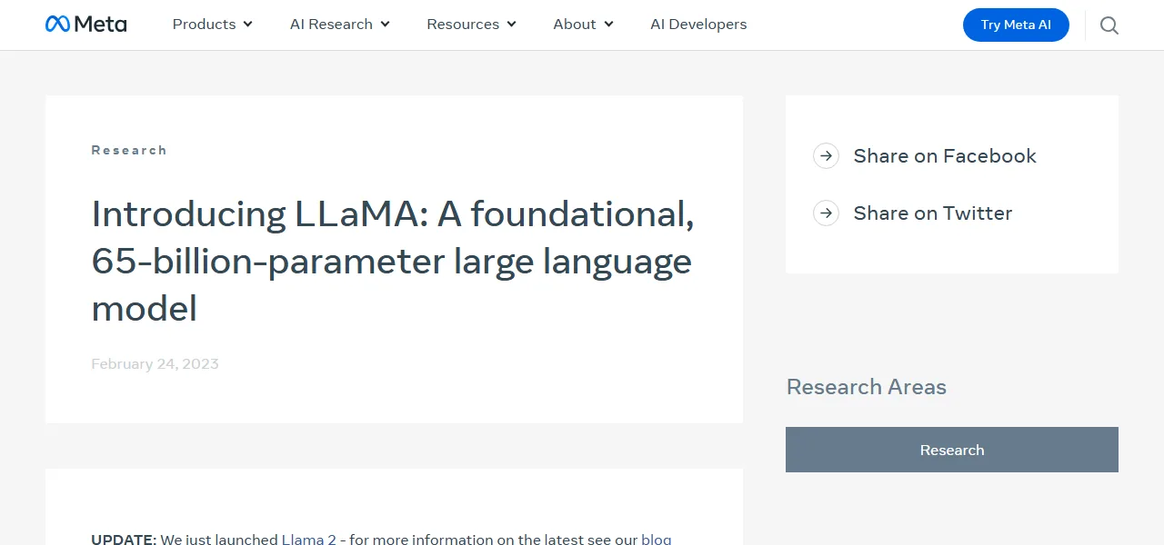Image resolution: width=1164 pixels, height=545 pixels.
Task: Select Share on Facebook link
Action: (945, 156)
